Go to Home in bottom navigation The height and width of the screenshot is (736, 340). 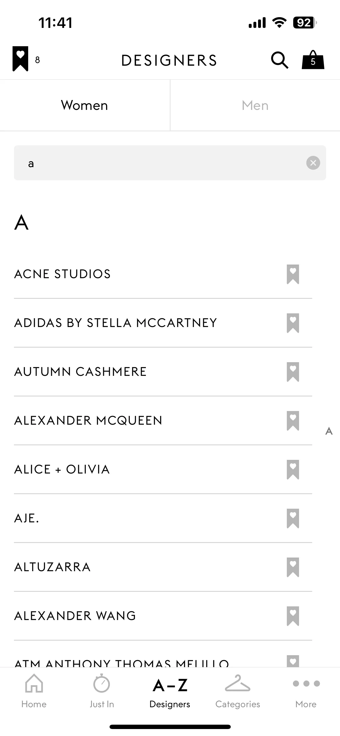(x=34, y=691)
